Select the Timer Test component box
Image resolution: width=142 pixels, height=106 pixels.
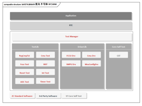pyautogui.click(x=45, y=81)
